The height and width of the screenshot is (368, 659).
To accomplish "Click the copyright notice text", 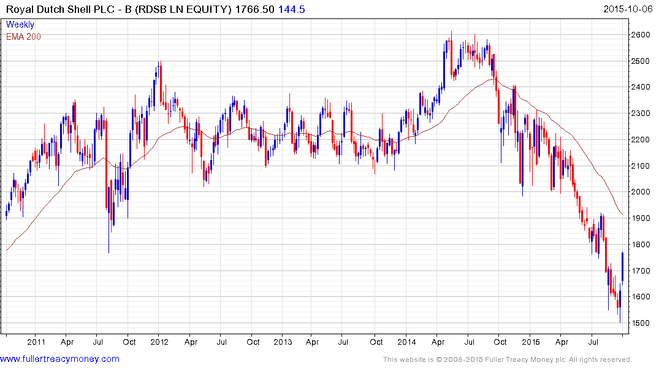I will pyautogui.click(x=508, y=359).
